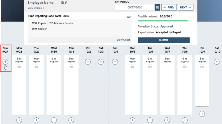
Task: Click the 80.0/80.0 total hours value
Action: 166,16
